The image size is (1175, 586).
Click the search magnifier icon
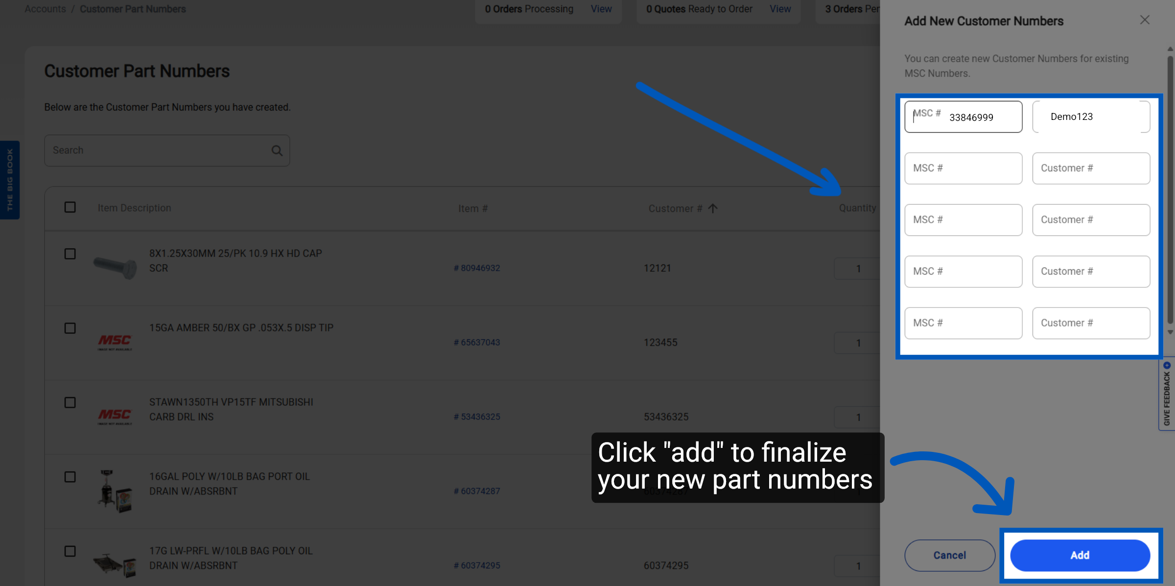[277, 151]
